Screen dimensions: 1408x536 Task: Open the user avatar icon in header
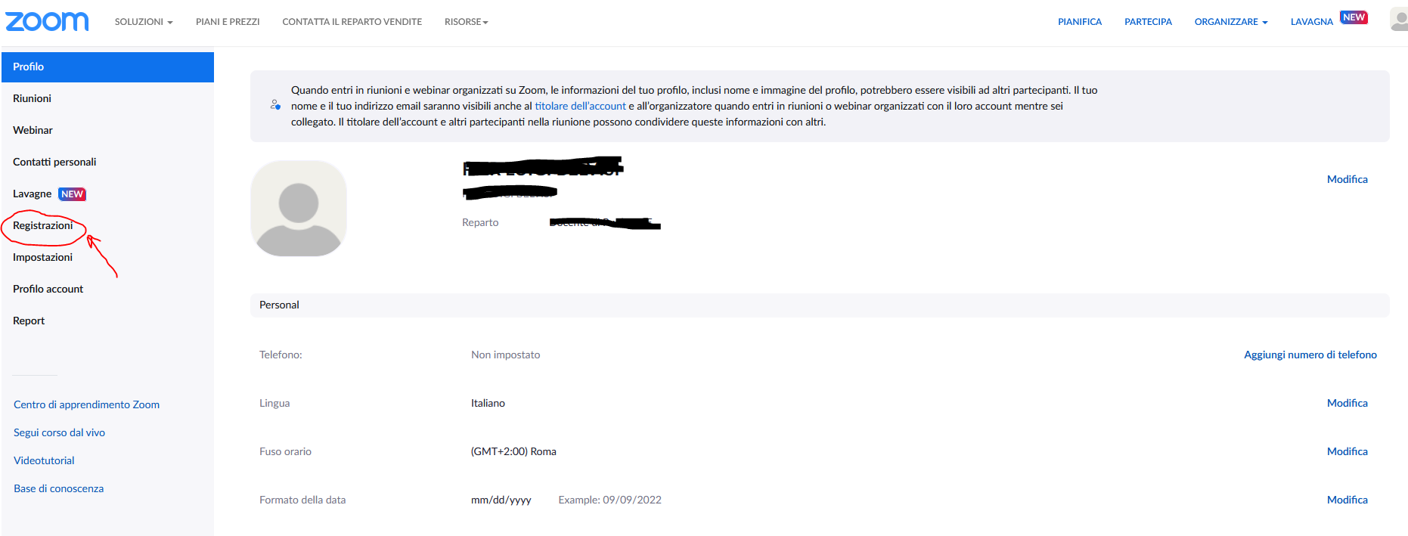[1399, 20]
